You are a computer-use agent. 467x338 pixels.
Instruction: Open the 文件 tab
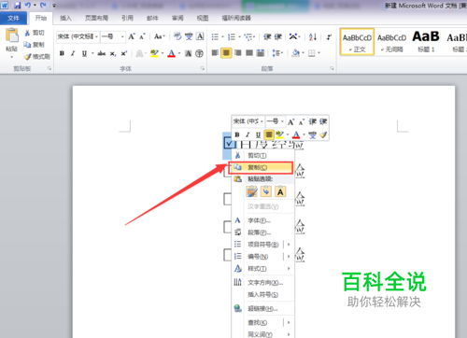coord(13,18)
